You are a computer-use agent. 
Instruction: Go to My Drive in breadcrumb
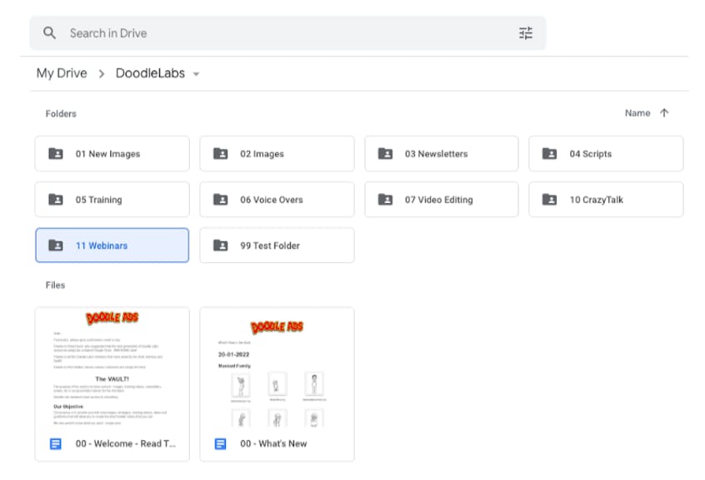(x=62, y=73)
